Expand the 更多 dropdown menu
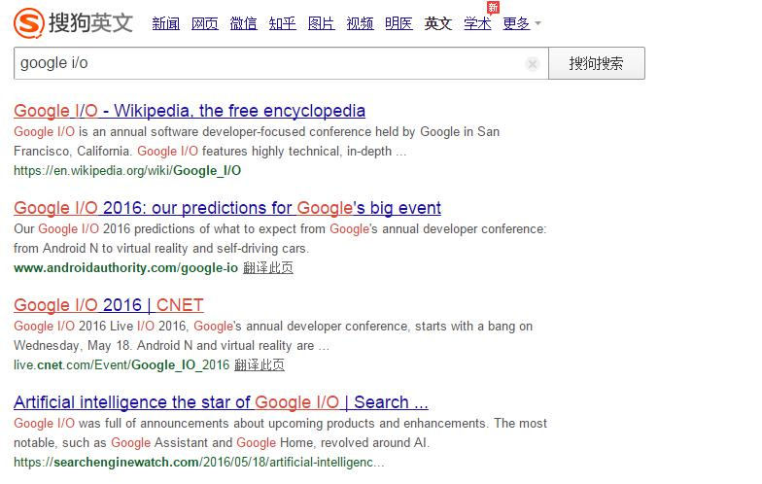The width and height of the screenshot is (762, 484). coord(522,23)
